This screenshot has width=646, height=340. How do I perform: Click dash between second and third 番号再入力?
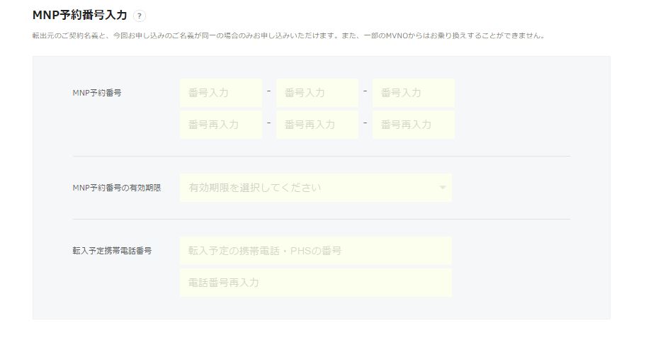point(365,123)
